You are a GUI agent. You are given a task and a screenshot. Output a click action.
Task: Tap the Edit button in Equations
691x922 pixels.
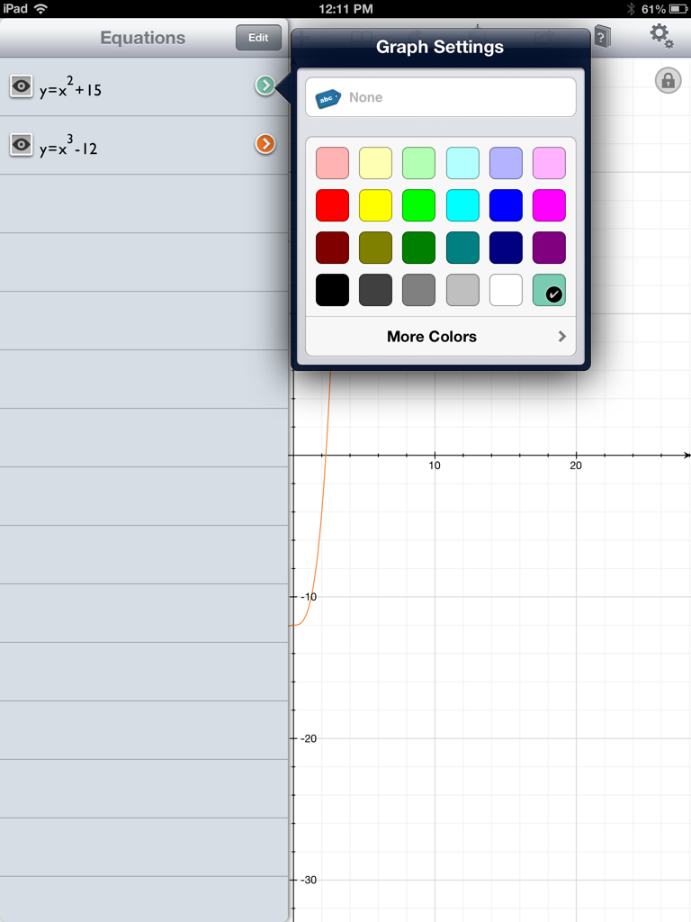click(258, 38)
